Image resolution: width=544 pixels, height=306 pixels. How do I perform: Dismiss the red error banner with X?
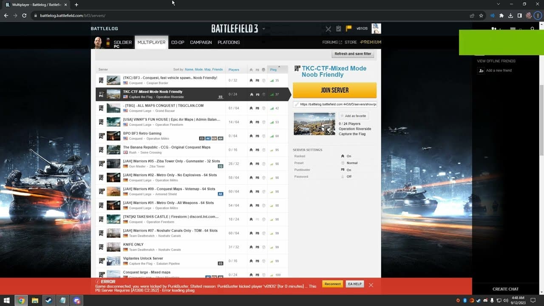(371, 285)
